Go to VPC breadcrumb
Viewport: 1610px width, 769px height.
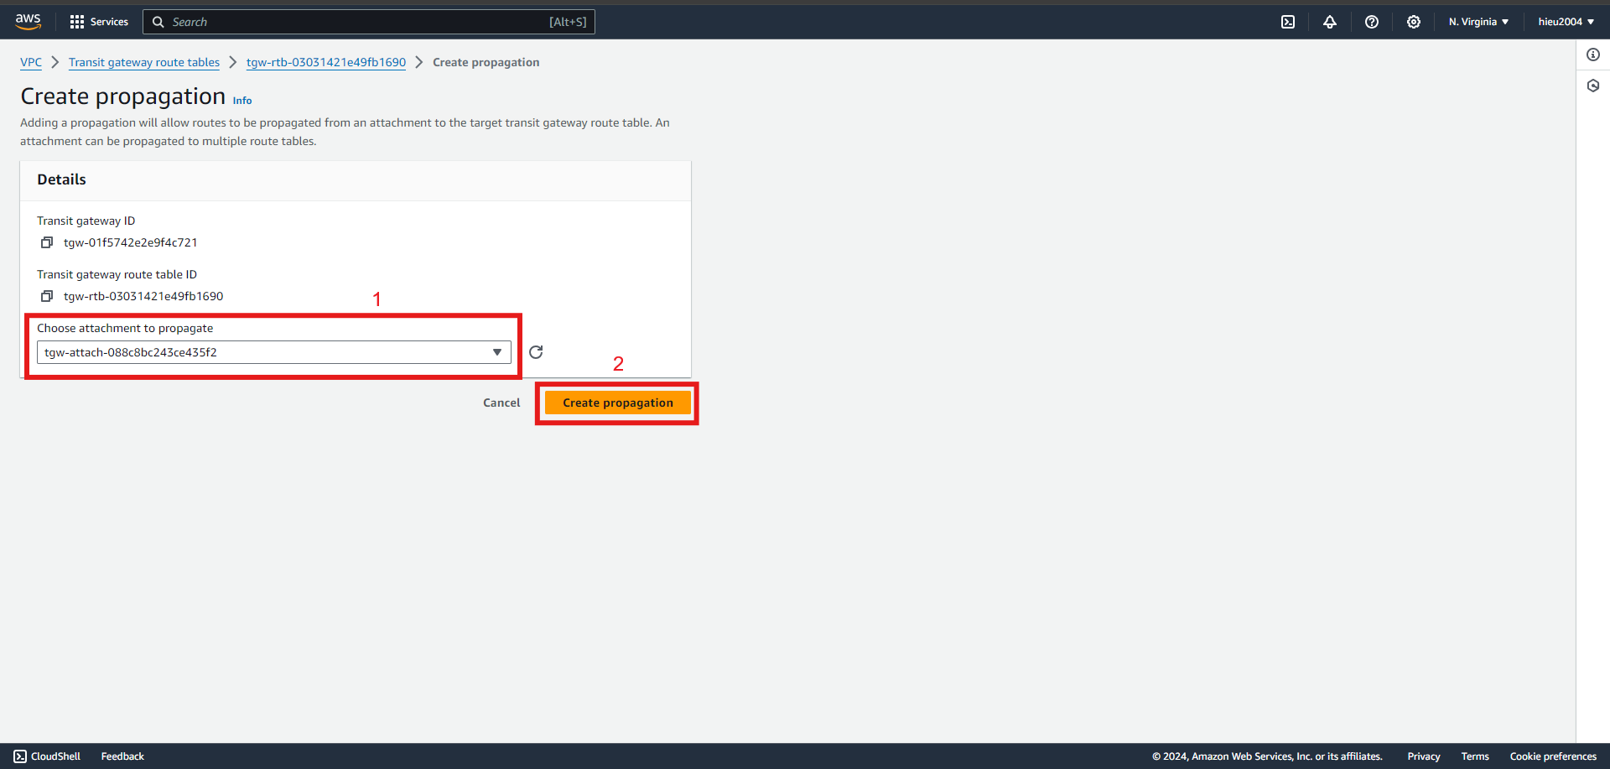point(31,62)
